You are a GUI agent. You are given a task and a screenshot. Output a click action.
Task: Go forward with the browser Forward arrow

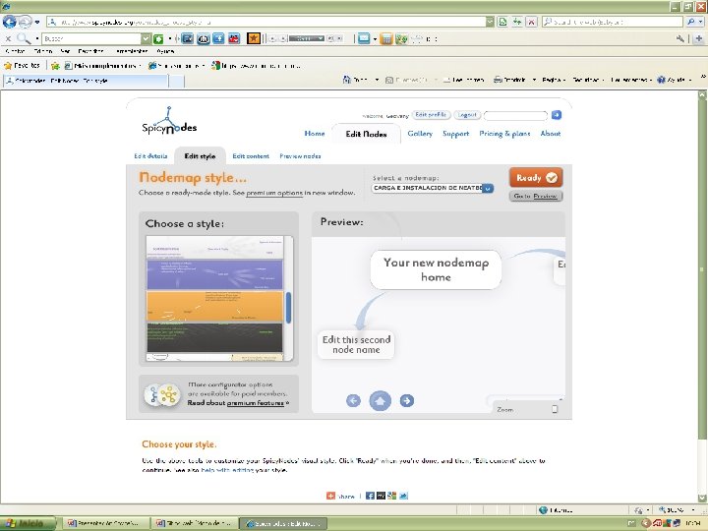(26, 22)
